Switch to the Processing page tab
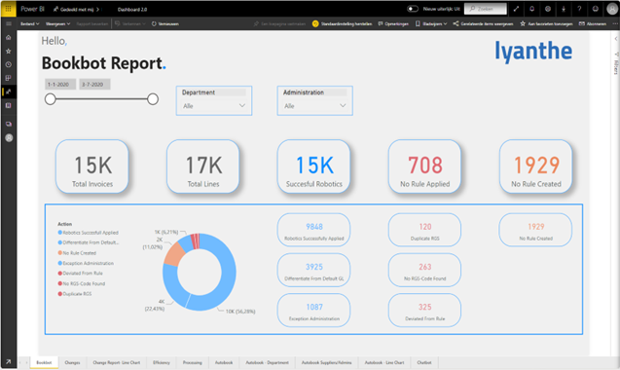620x370 pixels. coord(192,362)
